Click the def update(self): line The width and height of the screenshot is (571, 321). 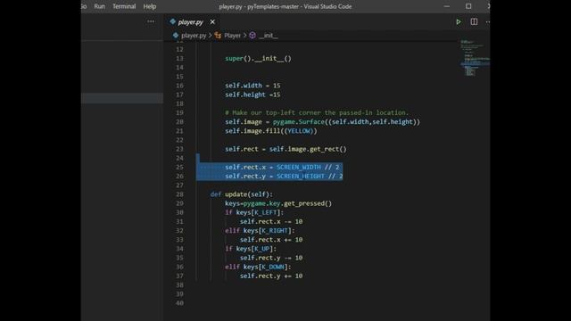coord(242,194)
